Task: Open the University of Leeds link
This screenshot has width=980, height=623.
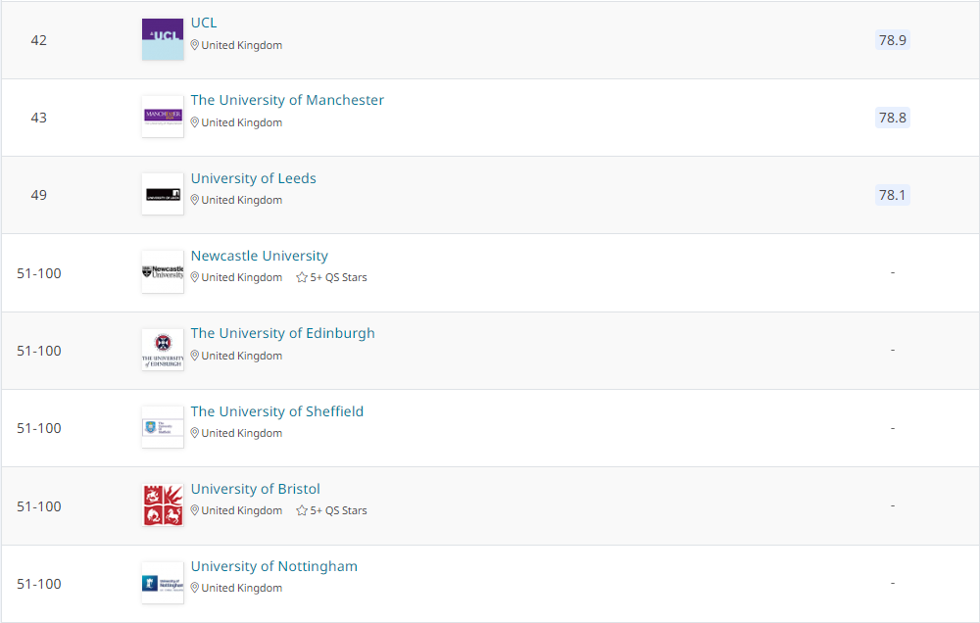Action: click(253, 178)
